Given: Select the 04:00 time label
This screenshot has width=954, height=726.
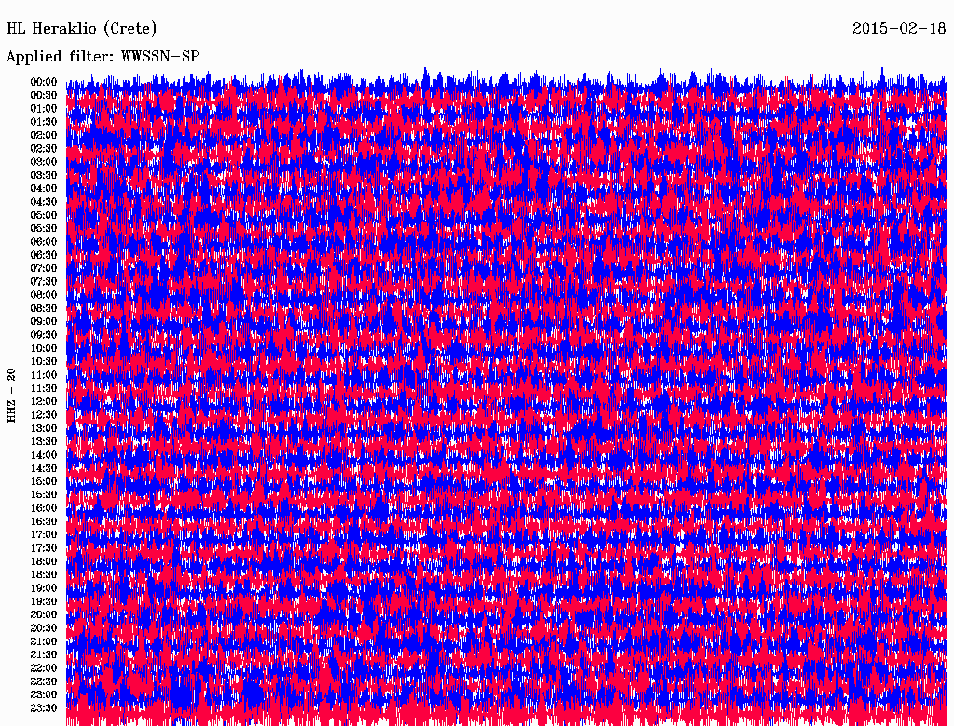Looking at the screenshot, I should click(x=43, y=189).
